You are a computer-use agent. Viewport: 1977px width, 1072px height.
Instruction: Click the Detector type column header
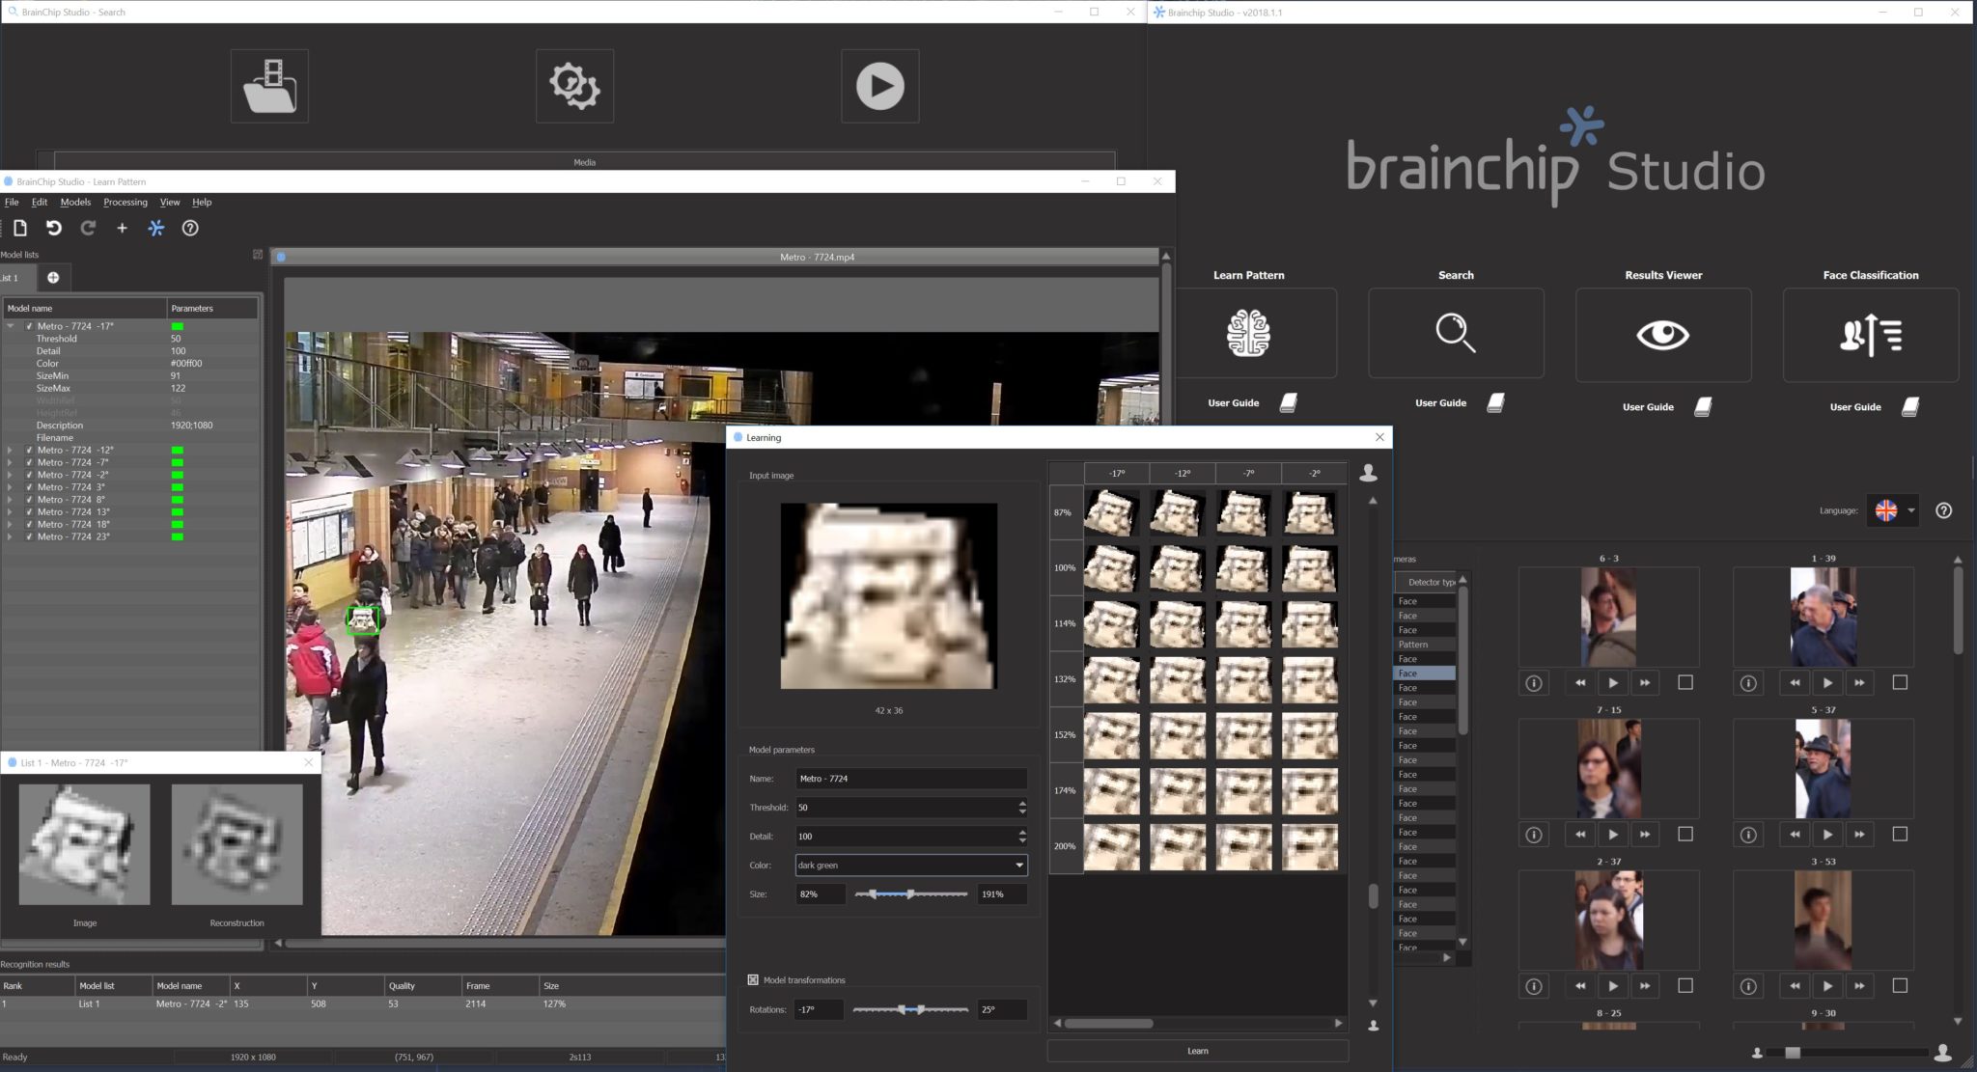point(1426,582)
